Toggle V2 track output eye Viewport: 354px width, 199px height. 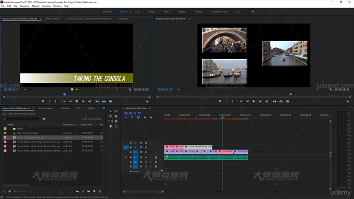[146, 148]
